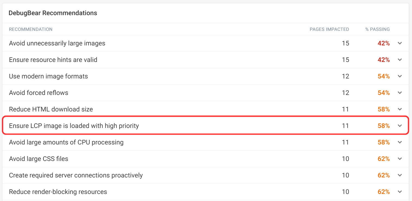Sort by the PAGES IMPACTED column header

point(329,29)
